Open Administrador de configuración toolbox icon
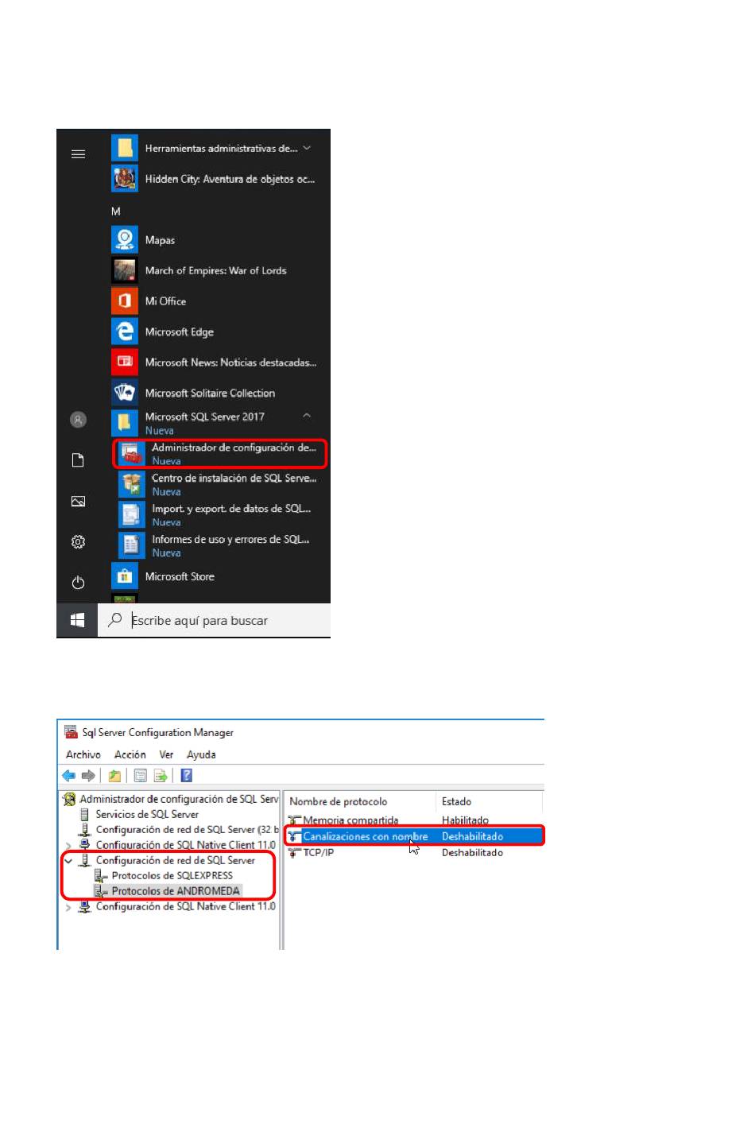The image size is (755, 1128). (132, 454)
